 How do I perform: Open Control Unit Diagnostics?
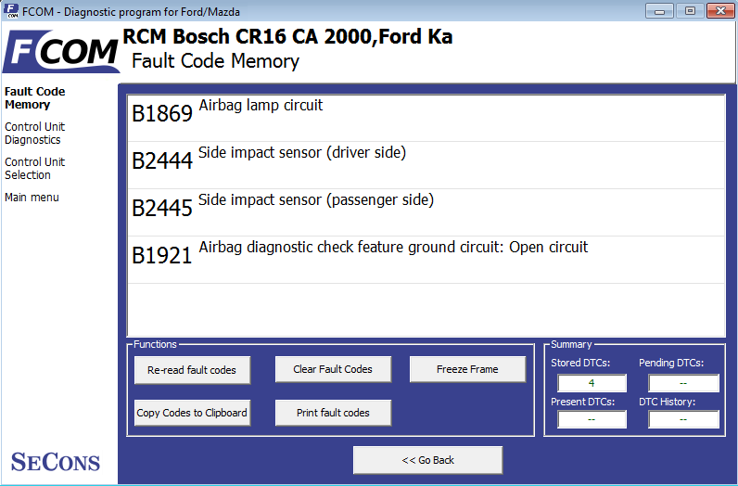[x=34, y=134]
